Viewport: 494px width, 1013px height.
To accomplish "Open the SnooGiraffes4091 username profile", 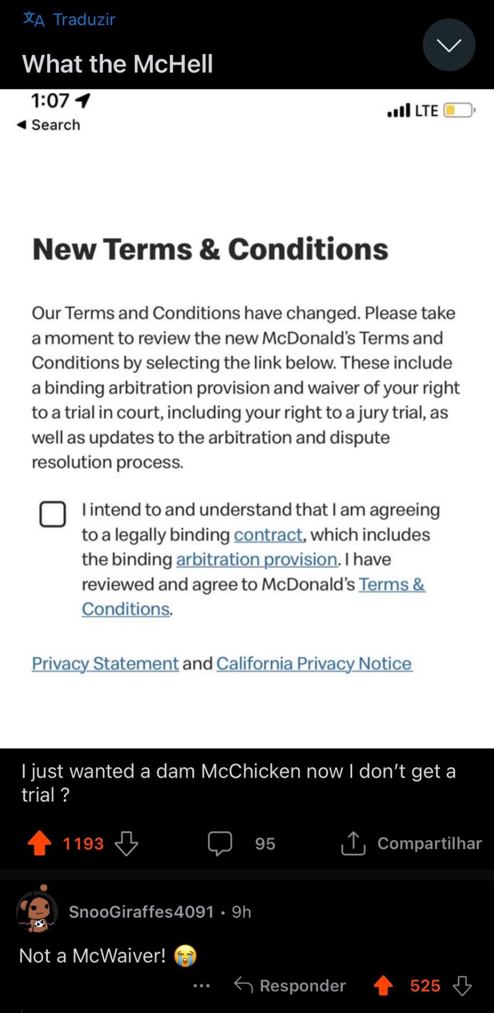I will point(141,912).
